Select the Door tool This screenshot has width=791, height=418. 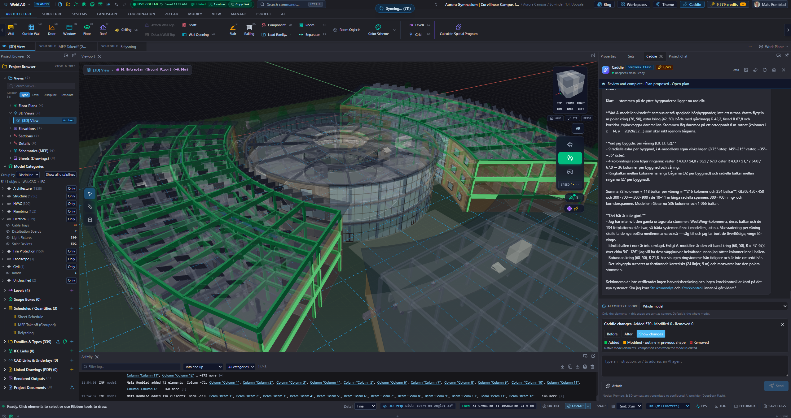point(52,30)
